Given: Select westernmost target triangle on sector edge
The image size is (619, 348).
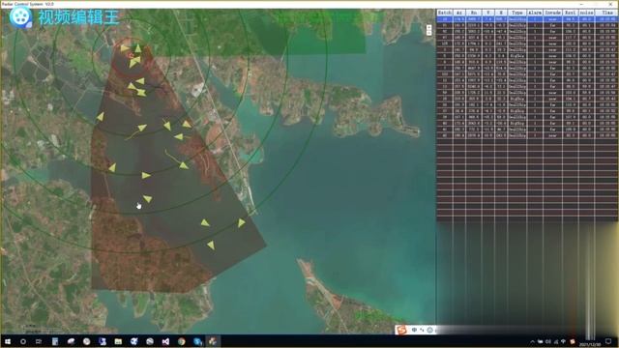Looking at the screenshot, I should (101, 117).
